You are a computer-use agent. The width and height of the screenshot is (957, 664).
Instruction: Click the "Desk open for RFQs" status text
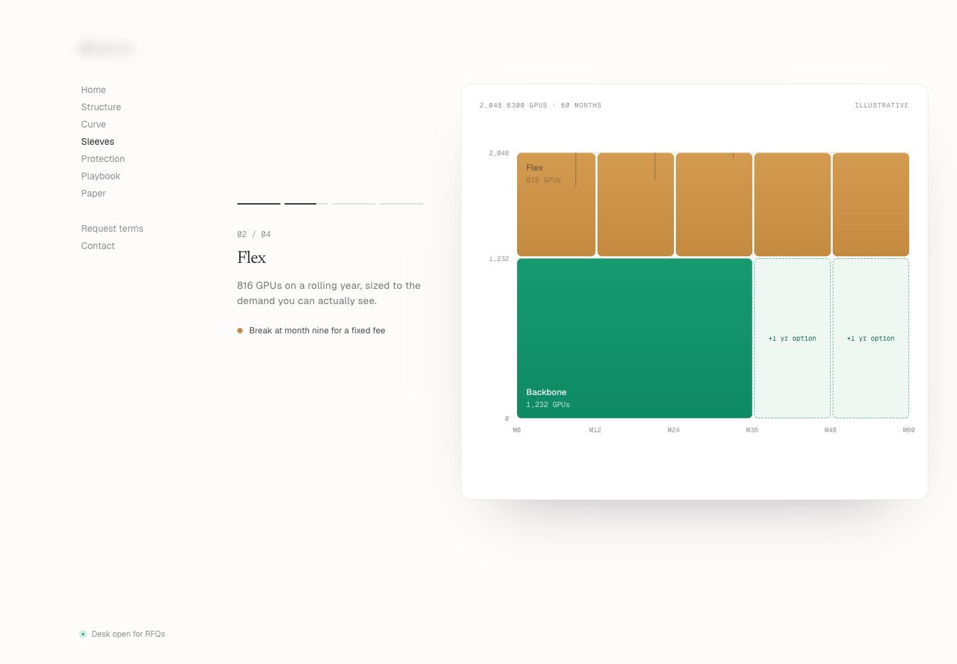point(128,634)
